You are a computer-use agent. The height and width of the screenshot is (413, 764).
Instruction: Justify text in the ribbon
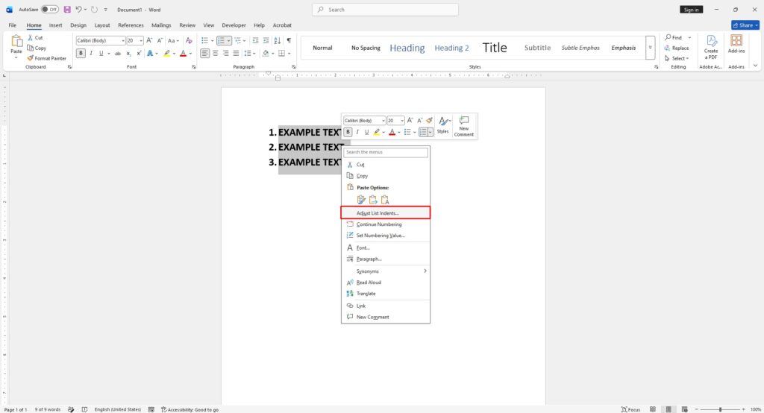tap(237, 54)
